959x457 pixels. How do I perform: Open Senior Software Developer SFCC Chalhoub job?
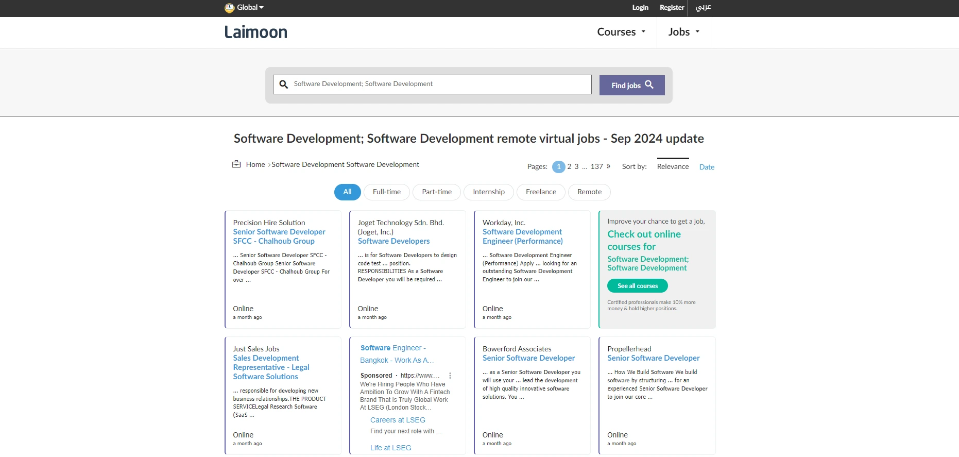coord(279,236)
